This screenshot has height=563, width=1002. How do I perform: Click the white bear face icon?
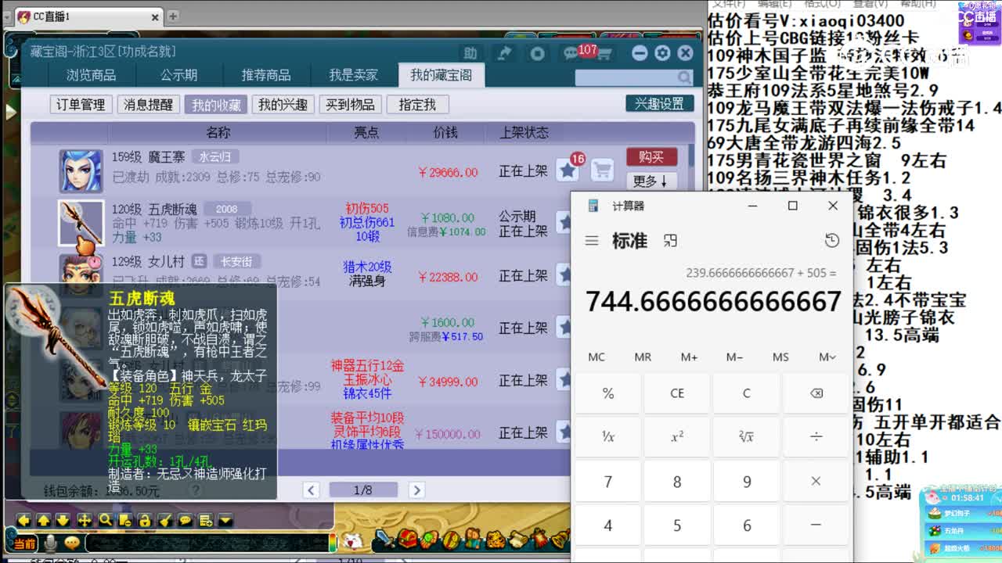click(x=354, y=540)
